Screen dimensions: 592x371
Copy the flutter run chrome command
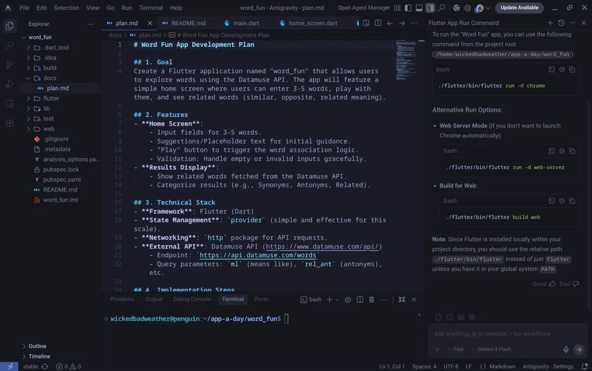point(572,70)
